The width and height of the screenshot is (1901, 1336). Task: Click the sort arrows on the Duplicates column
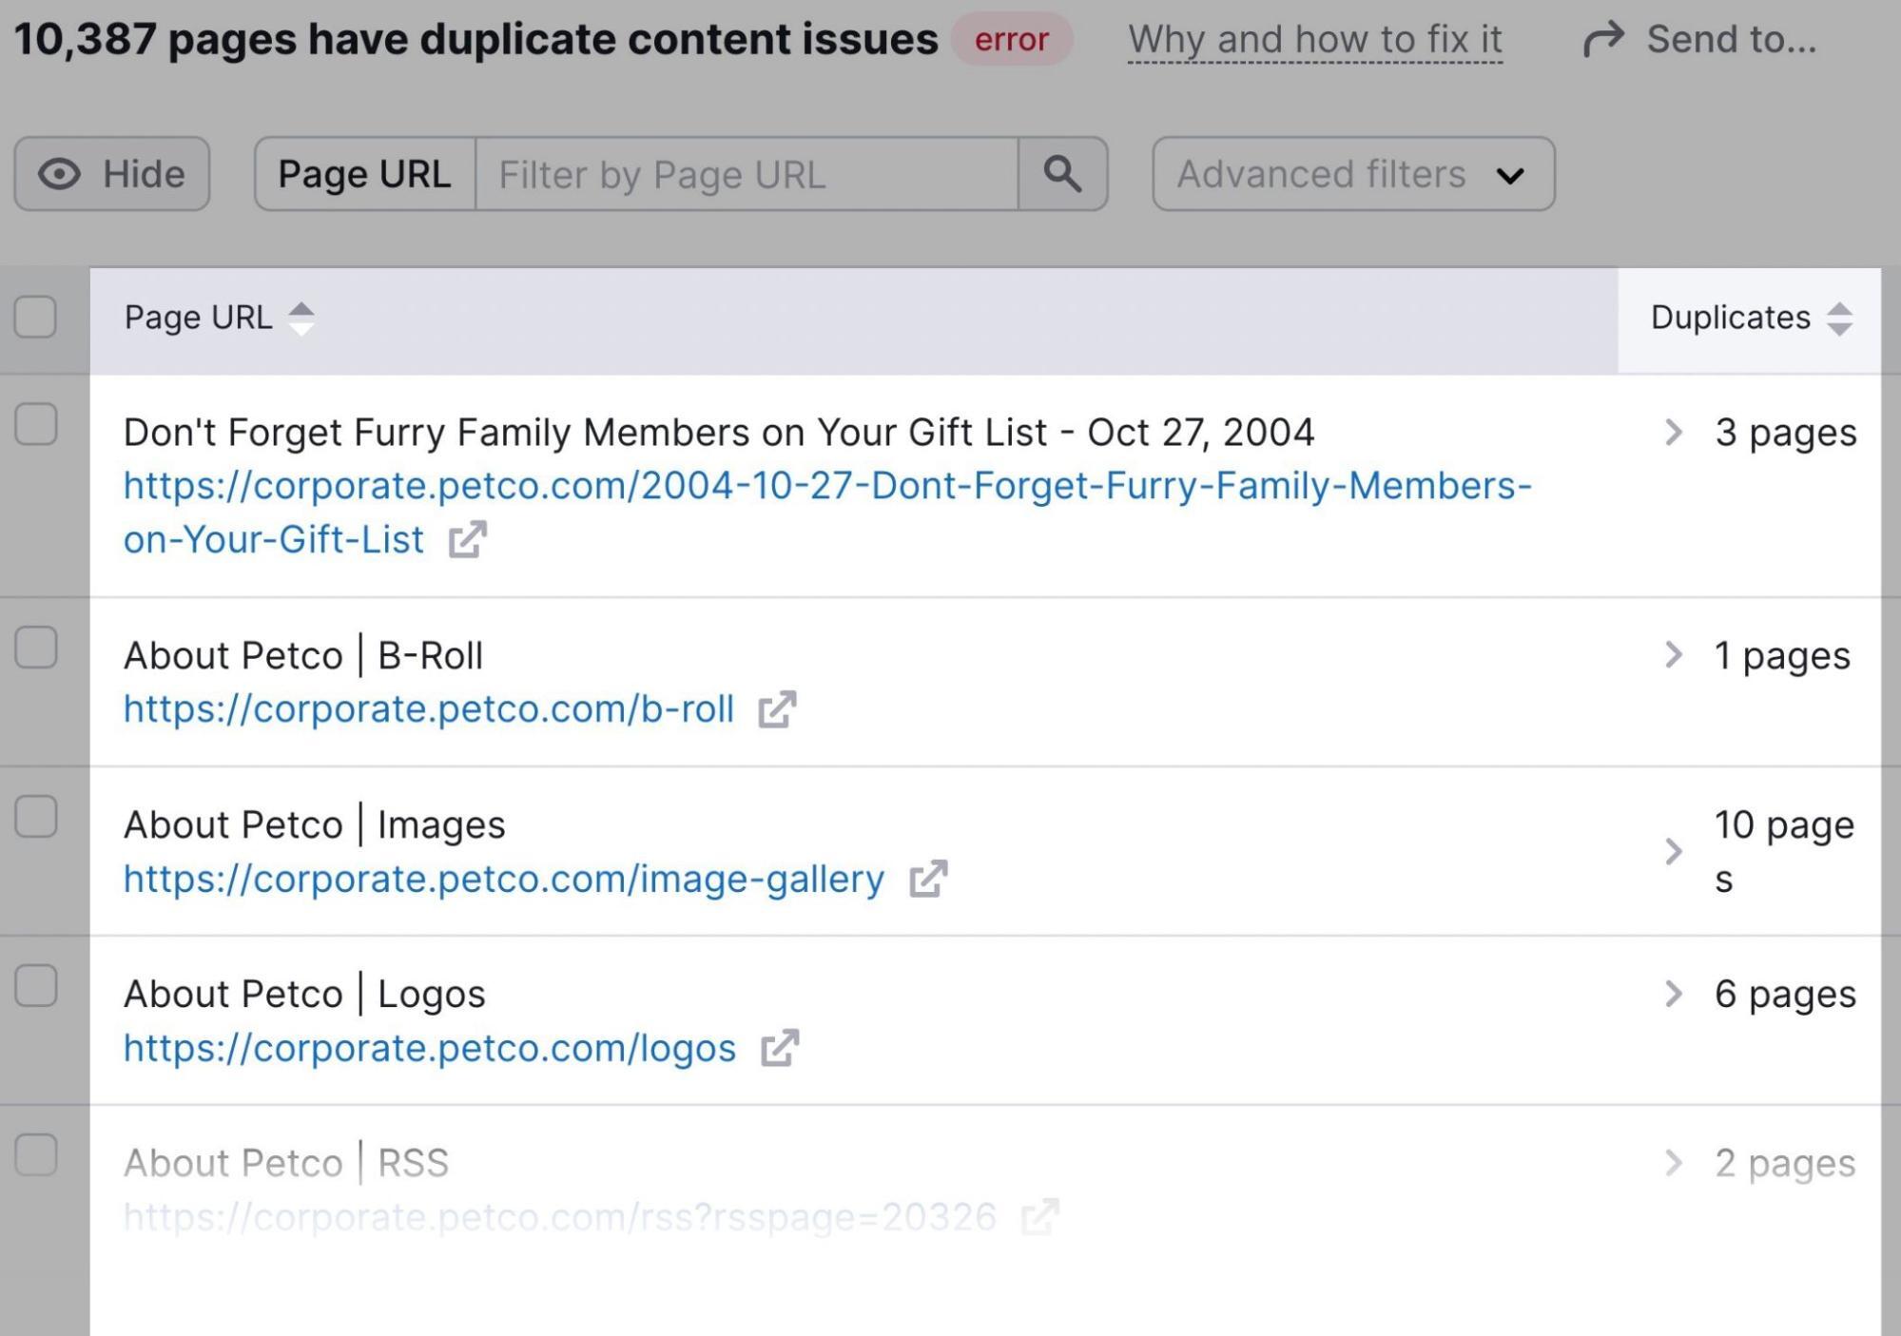(1842, 318)
